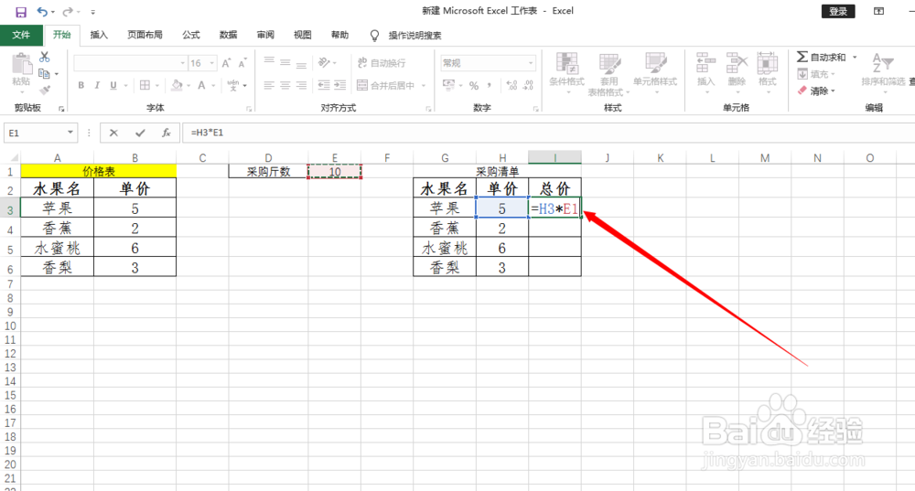Image resolution: width=915 pixels, height=491 pixels.
Task: Click the Fill Color bucket swatch
Action: 177,85
